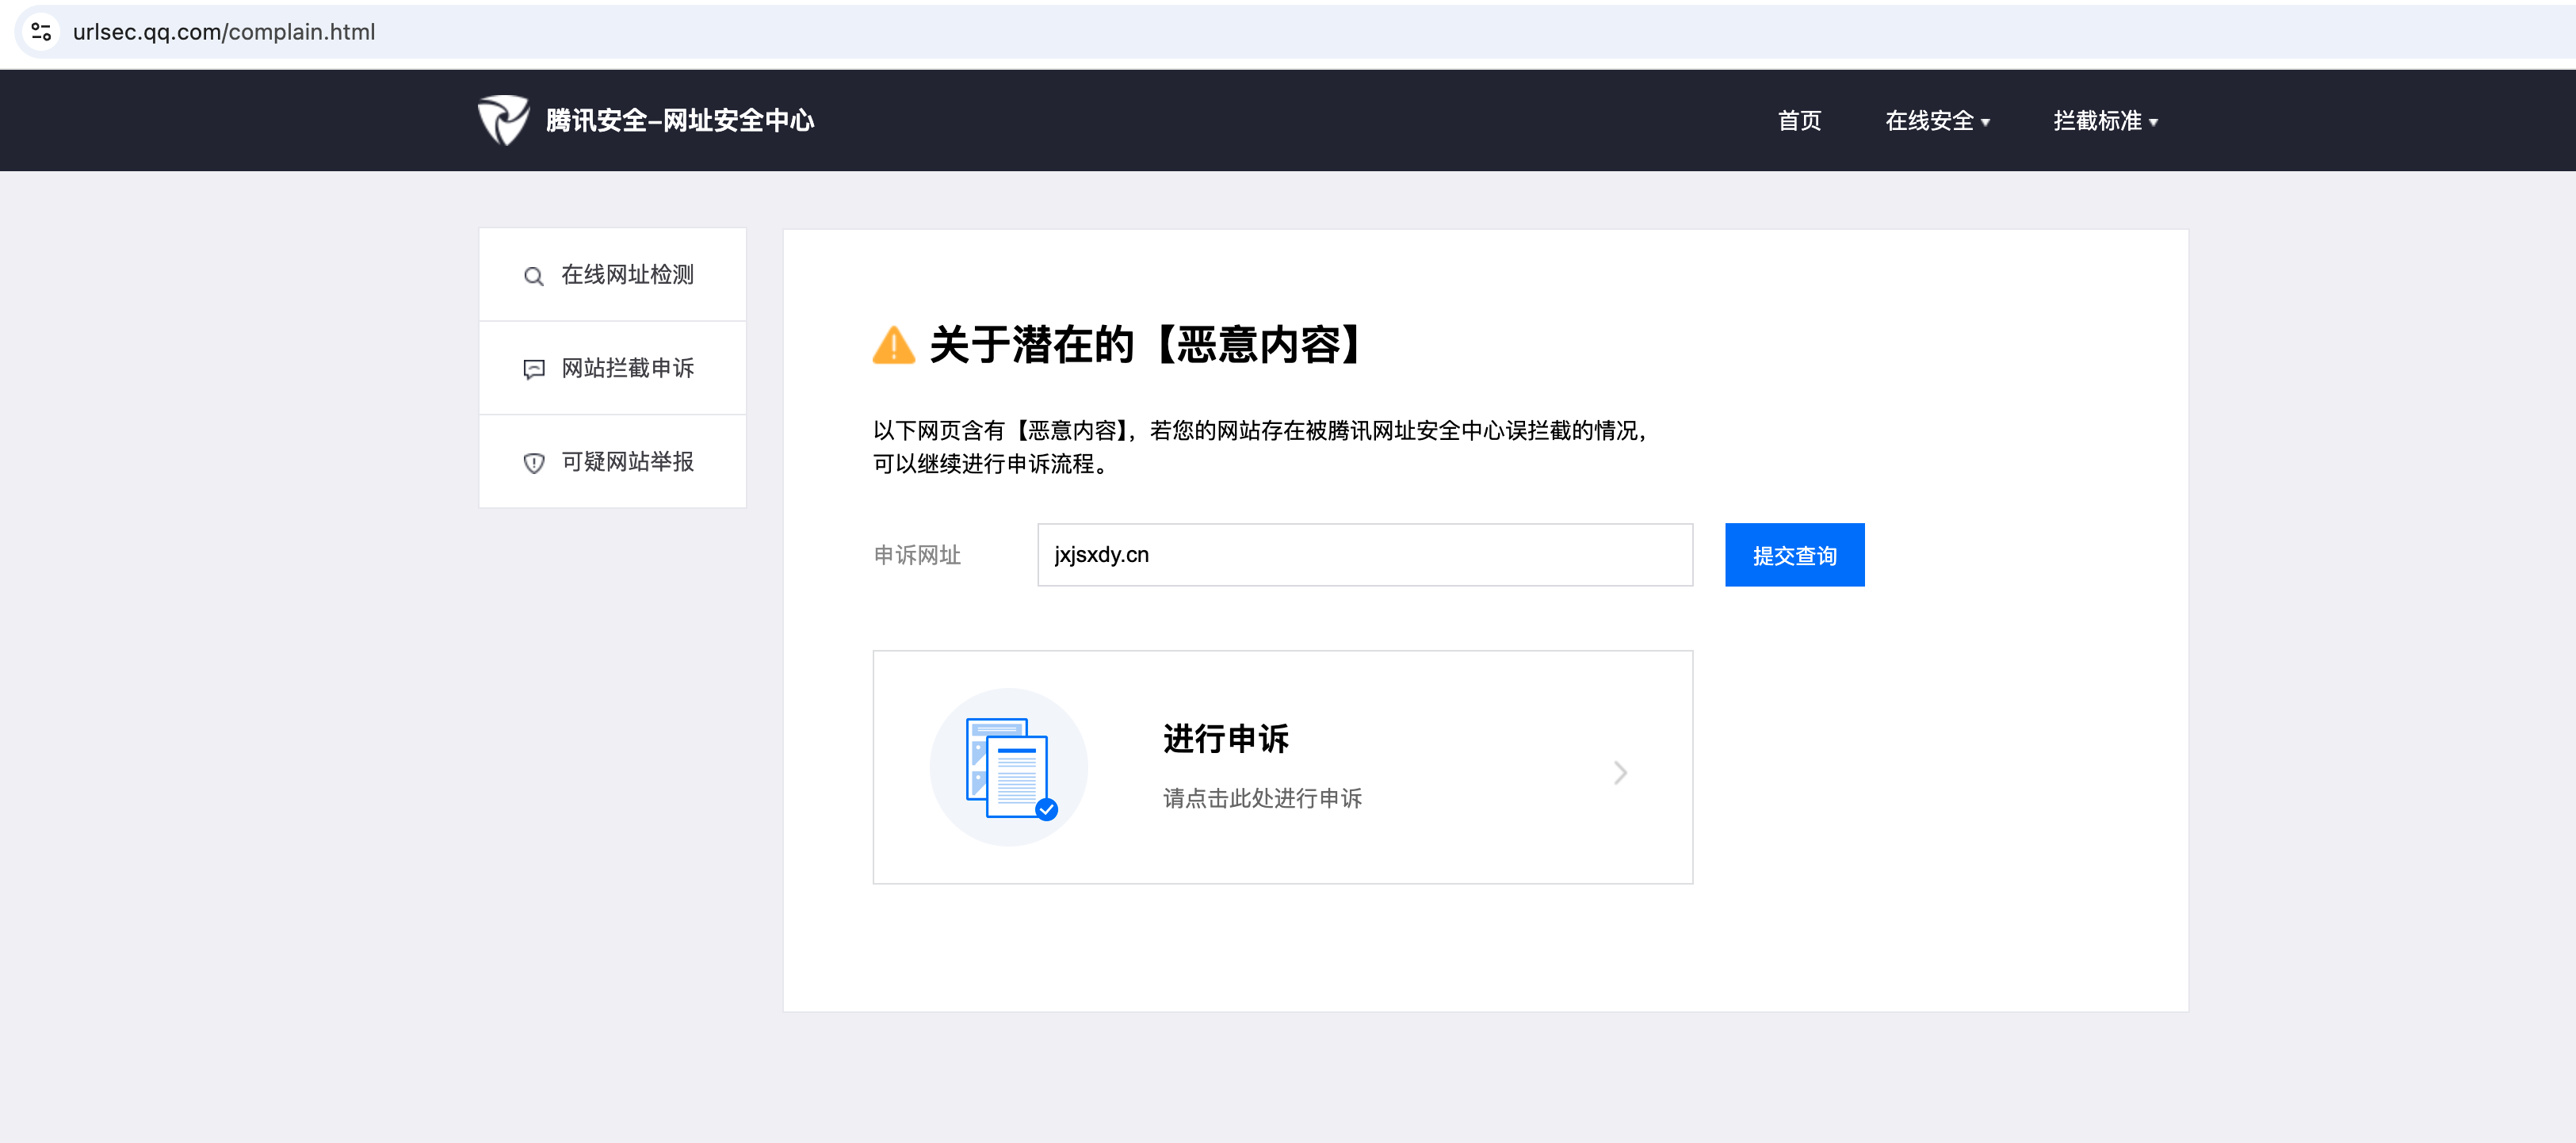Screen dimensions: 2576x1143
Task: Expand the 在线安全 dropdown menu
Action: tap(1936, 121)
